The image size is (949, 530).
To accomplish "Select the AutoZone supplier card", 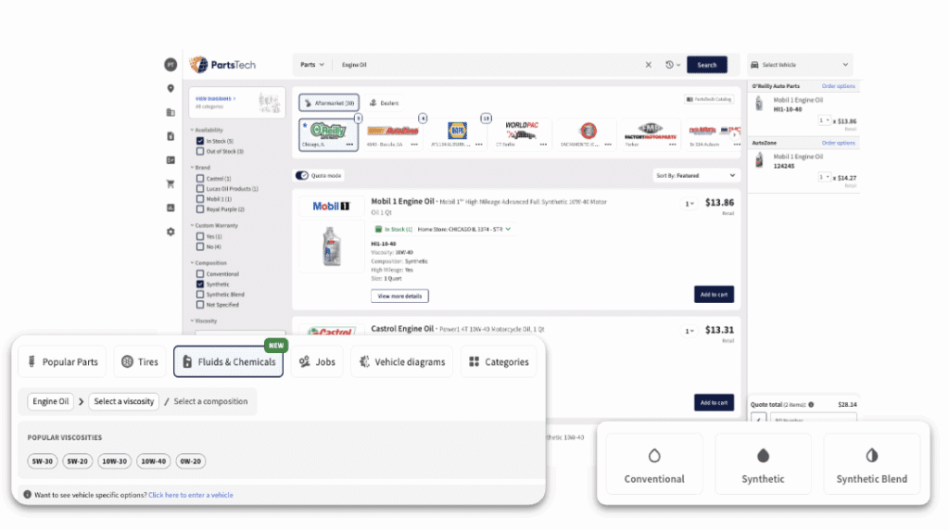I will 393,134.
